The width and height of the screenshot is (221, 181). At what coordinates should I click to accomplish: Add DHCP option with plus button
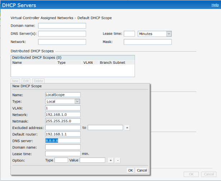110,160
